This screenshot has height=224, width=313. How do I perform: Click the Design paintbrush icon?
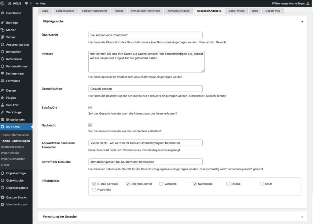pos(3,91)
